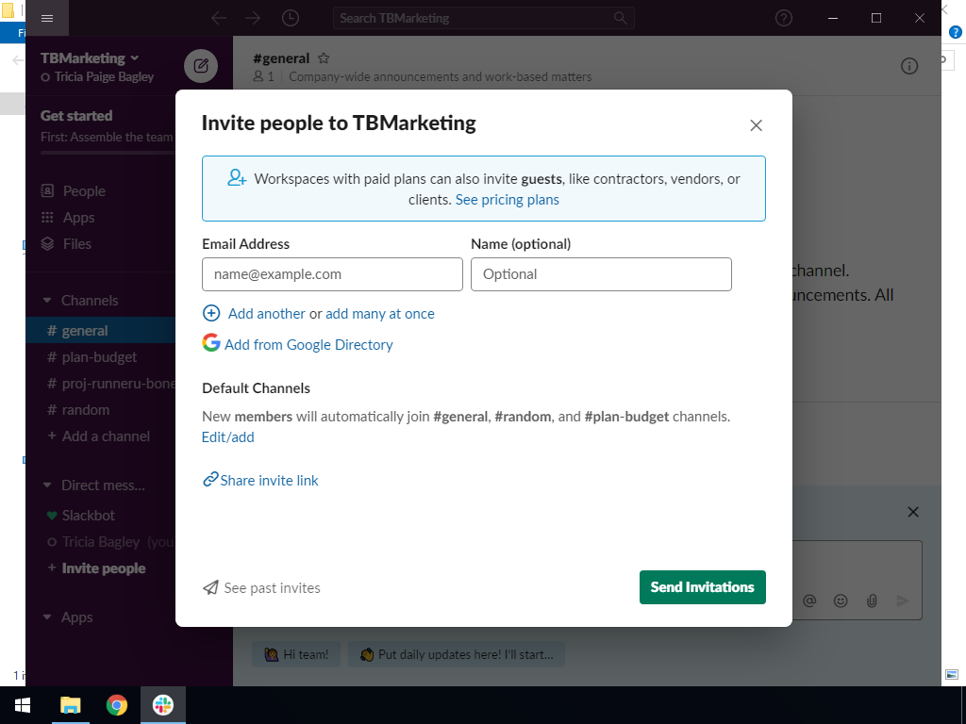Click Share invite link
This screenshot has height=724, width=966.
pyautogui.click(x=269, y=480)
